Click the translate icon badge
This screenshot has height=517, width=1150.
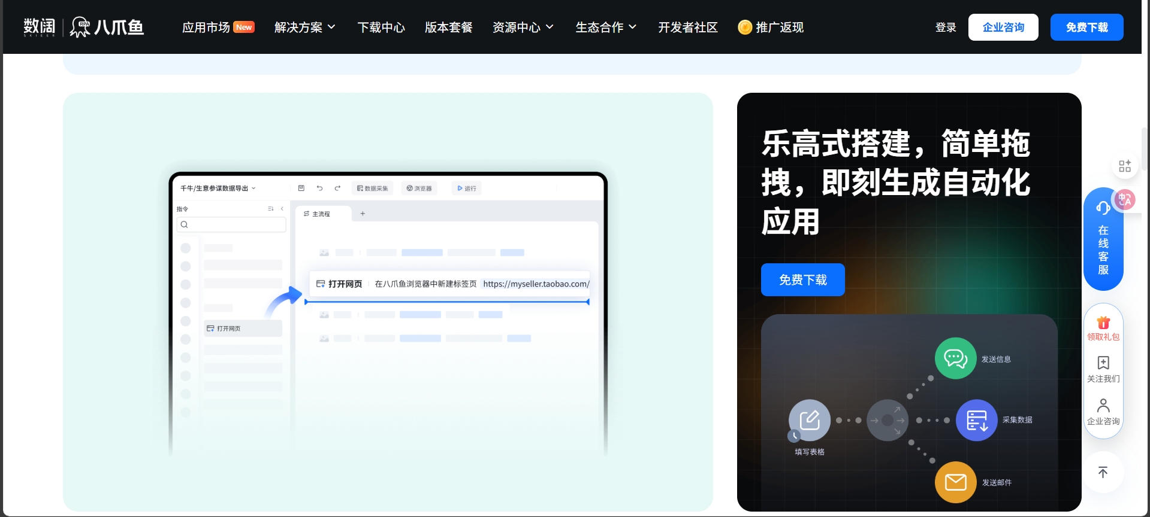pos(1125,200)
